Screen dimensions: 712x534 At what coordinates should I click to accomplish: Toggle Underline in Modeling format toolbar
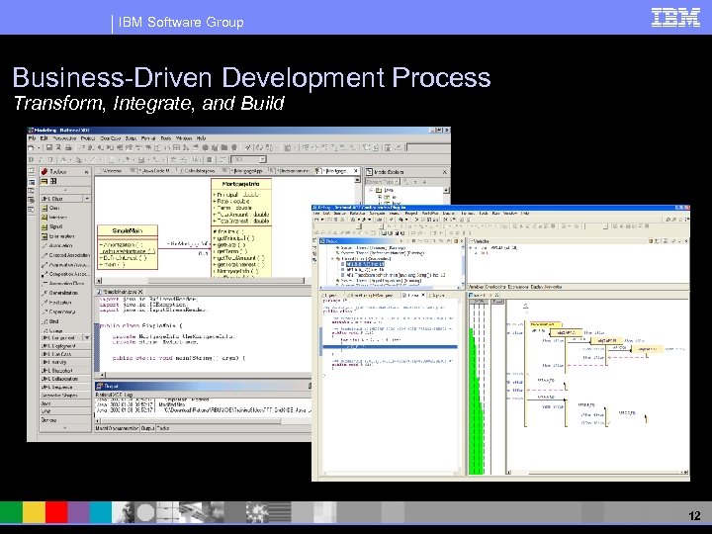(x=50, y=159)
